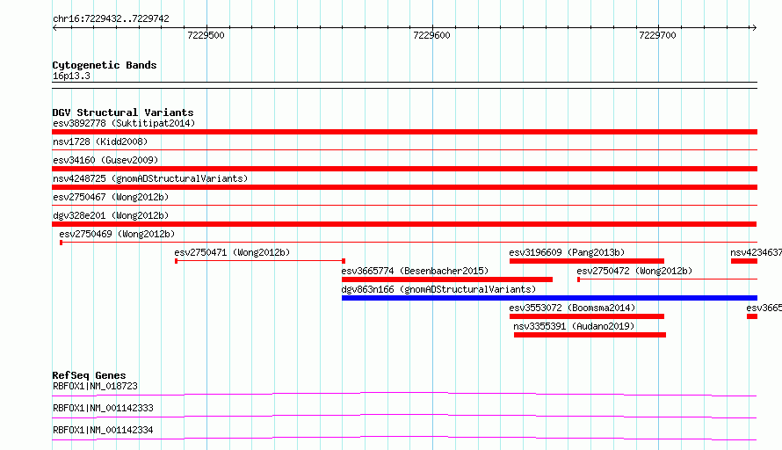Viewport: 782px width, 450px height.
Task: Click the thin red line under esv2750471
Action: pyautogui.click(x=260, y=261)
